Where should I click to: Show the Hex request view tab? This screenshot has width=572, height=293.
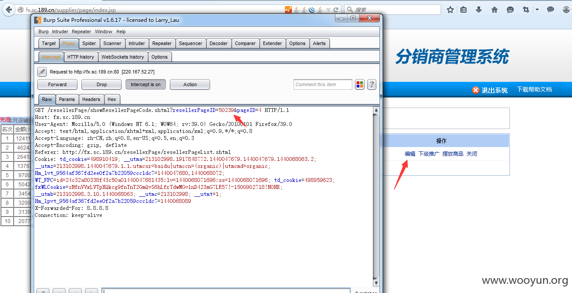point(112,99)
